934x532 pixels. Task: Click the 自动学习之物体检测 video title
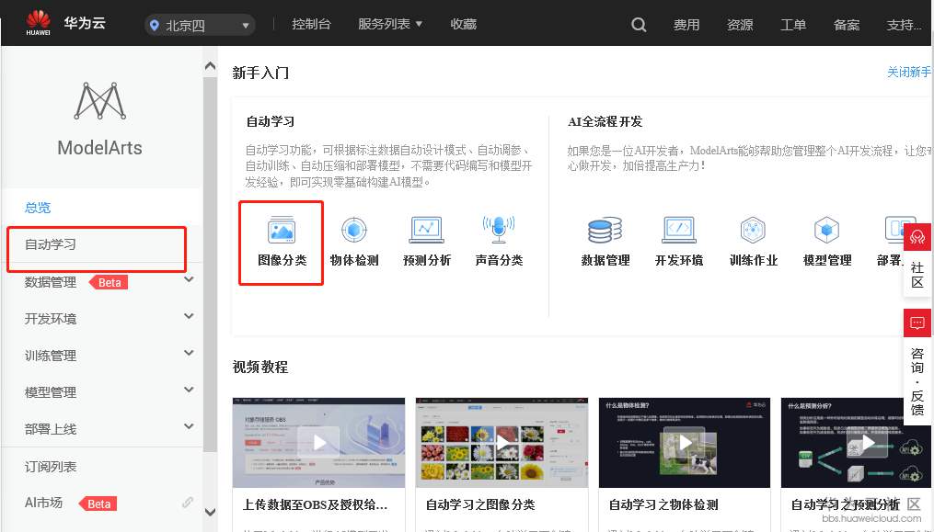(663, 504)
